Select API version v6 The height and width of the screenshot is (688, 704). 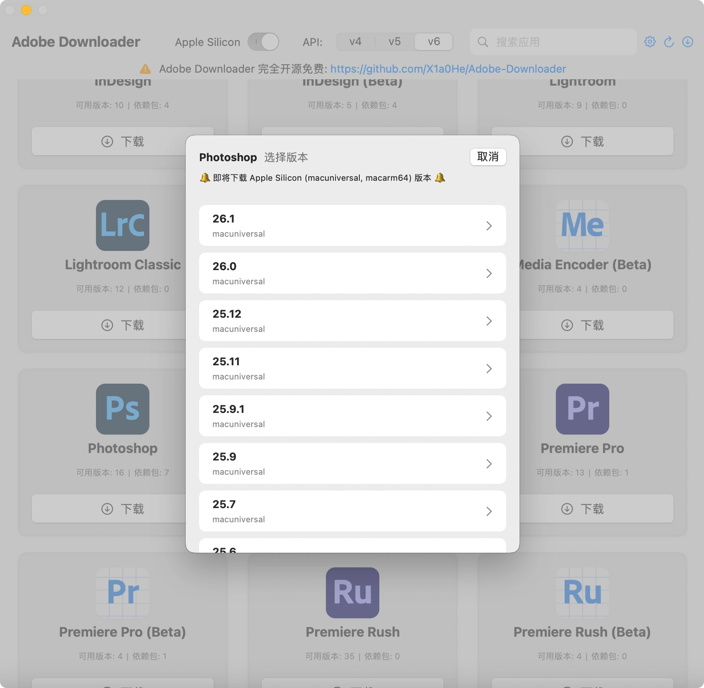[x=434, y=42]
